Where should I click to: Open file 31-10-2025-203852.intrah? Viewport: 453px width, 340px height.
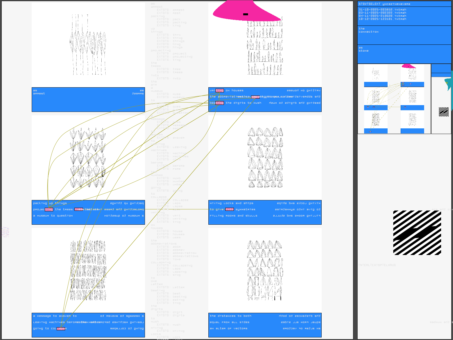pos(382,10)
